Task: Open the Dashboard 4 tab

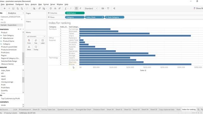Action: point(25,110)
